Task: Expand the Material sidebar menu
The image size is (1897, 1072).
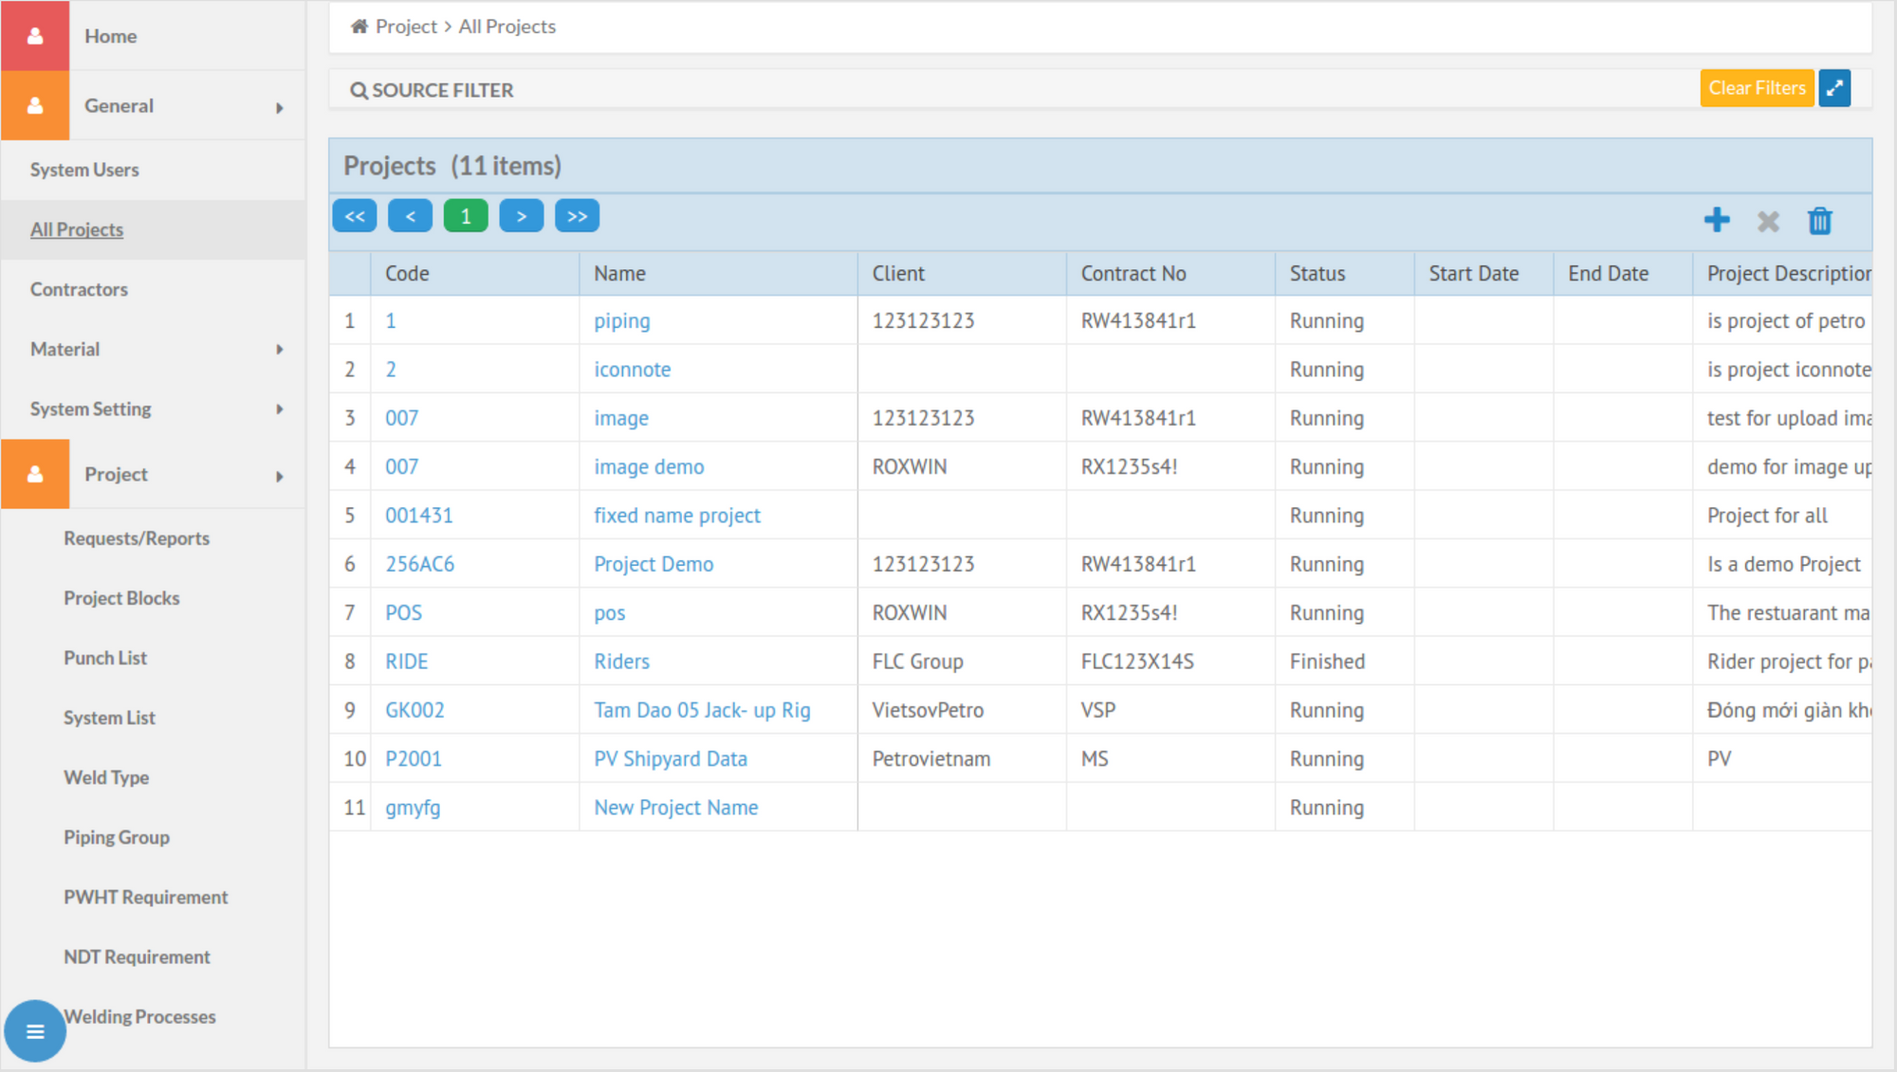Action: coord(157,348)
